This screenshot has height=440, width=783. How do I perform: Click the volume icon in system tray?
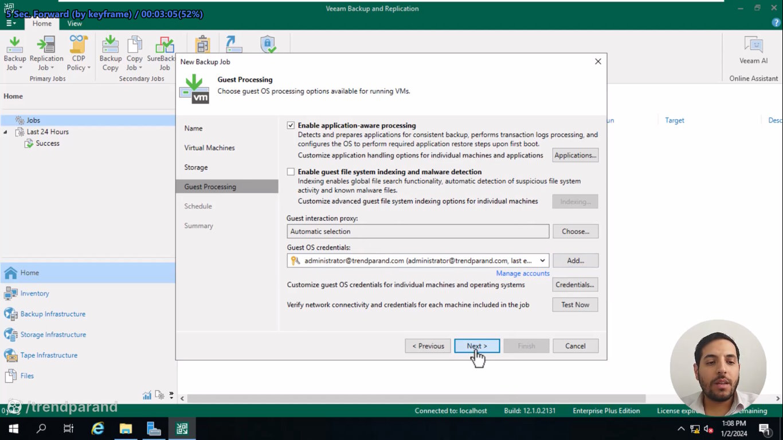708,429
